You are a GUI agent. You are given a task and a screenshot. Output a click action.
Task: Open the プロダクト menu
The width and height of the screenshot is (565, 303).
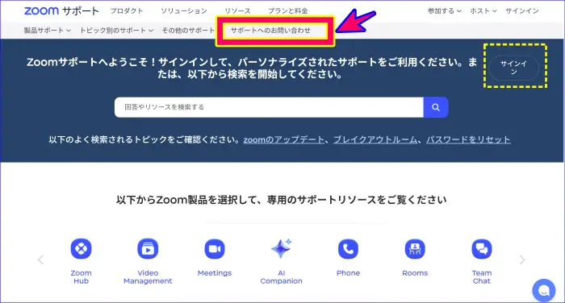[127, 11]
